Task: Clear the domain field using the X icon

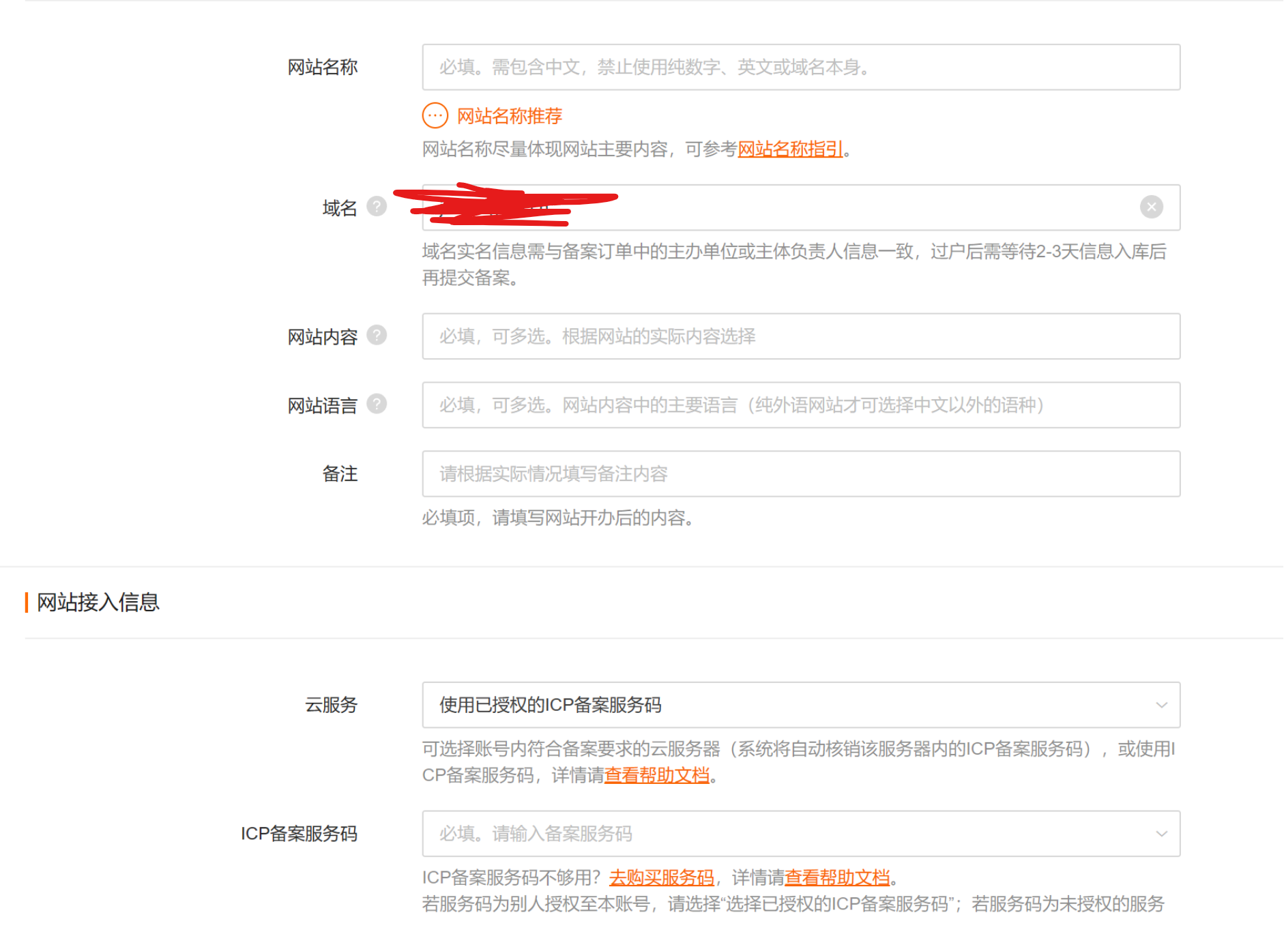Action: [1151, 207]
